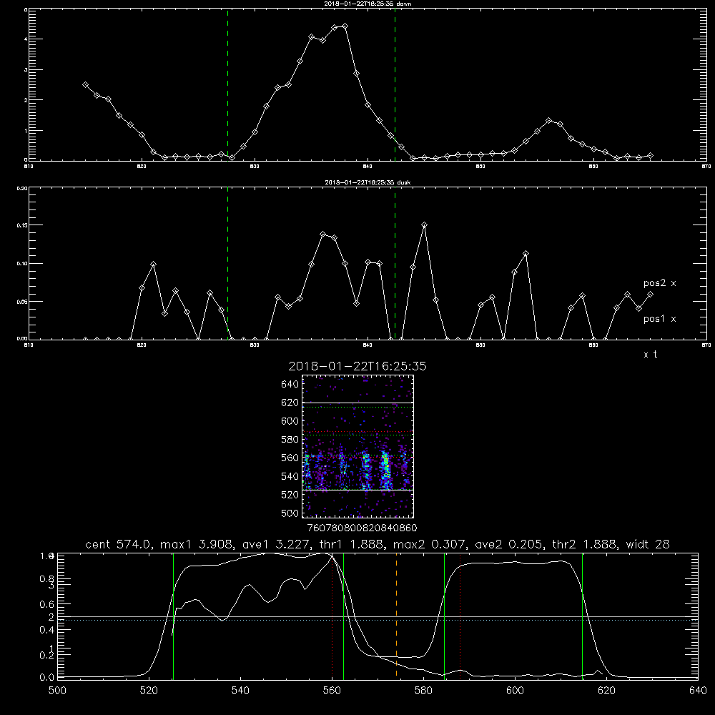715x715 pixels.
Task: Click the '2018-01-22T16:25:35 dawn' plot title
Action: pos(368,4)
